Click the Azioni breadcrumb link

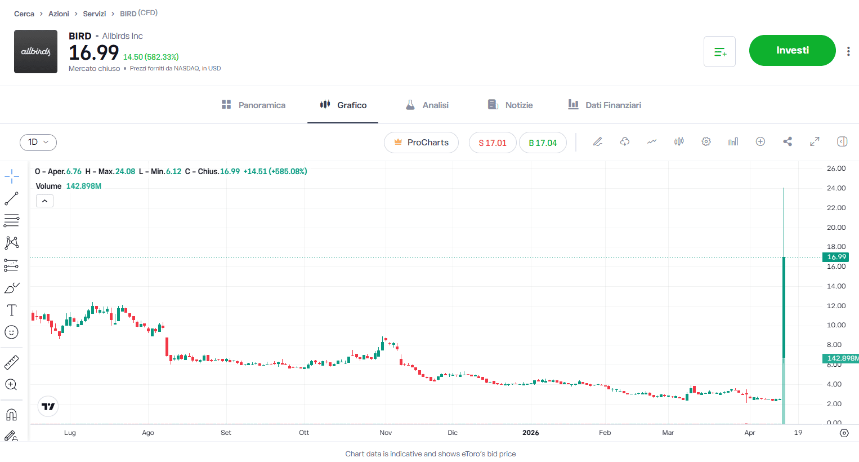point(59,14)
